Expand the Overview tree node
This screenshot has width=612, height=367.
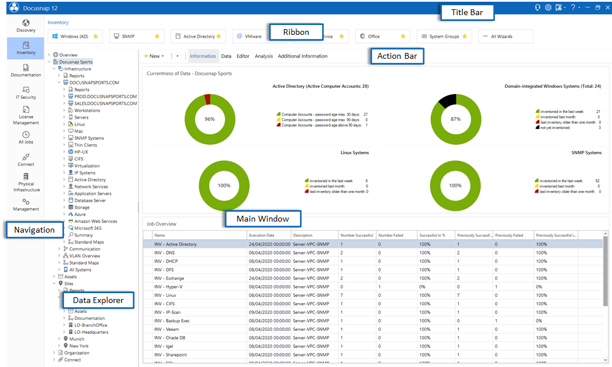[49, 55]
